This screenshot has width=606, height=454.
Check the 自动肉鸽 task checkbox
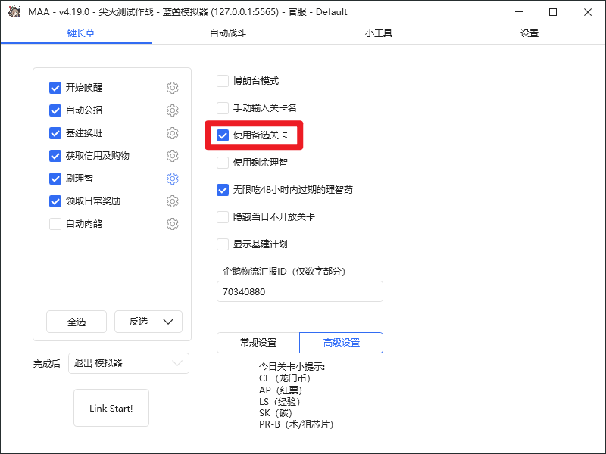[x=55, y=224]
